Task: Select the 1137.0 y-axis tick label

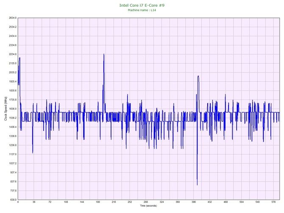Action: point(13,155)
